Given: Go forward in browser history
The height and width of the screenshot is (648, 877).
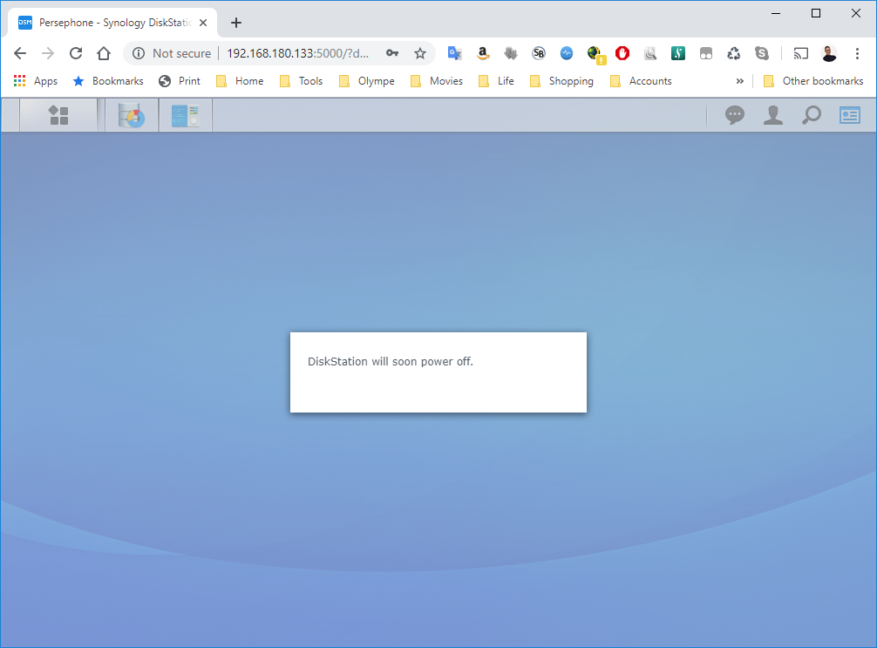Looking at the screenshot, I should (48, 53).
